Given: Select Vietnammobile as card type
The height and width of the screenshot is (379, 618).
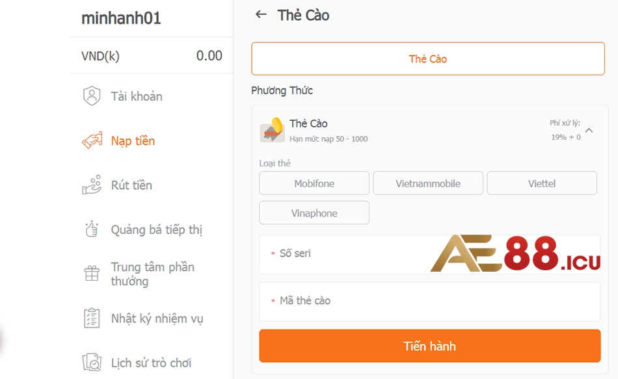Looking at the screenshot, I should coord(428,183).
